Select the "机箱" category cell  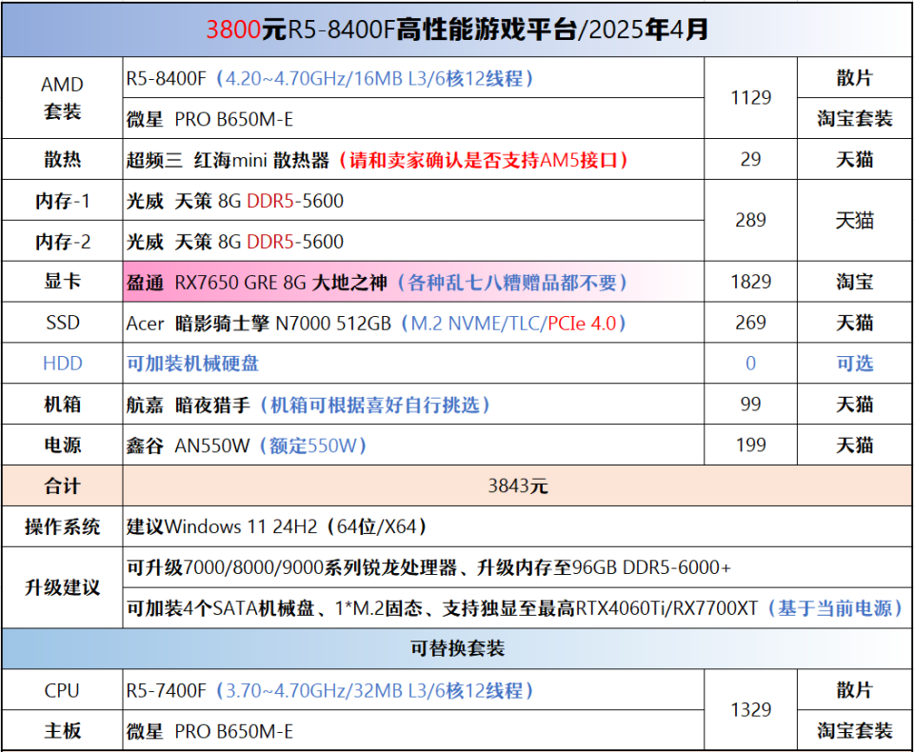tap(63, 404)
